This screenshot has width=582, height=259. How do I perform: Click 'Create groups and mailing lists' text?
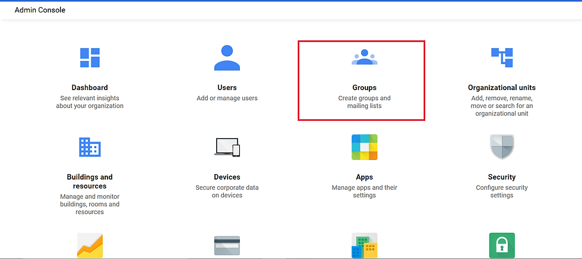(x=364, y=102)
